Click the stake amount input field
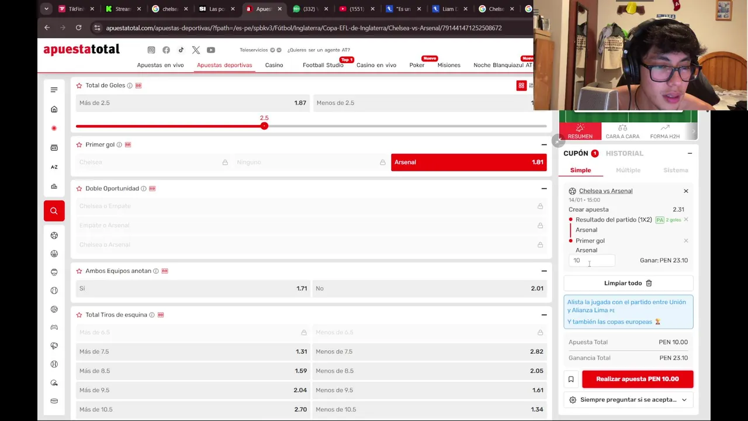Screen dimensions: 748x421 (x=592, y=260)
